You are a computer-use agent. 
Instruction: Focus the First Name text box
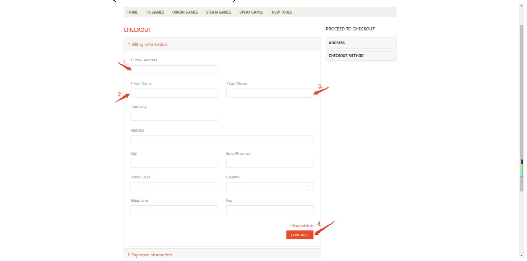click(x=174, y=93)
